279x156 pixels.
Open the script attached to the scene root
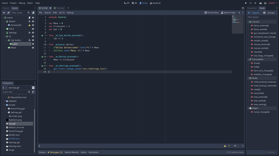pyautogui.click(x=29, y=17)
